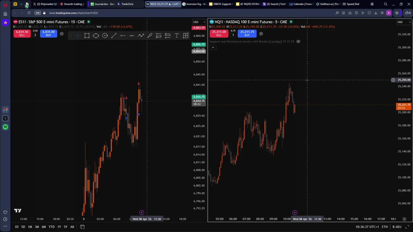Reload the page button
Image resolution: width=413 pixels, height=232 pixels.
(x=29, y=13)
